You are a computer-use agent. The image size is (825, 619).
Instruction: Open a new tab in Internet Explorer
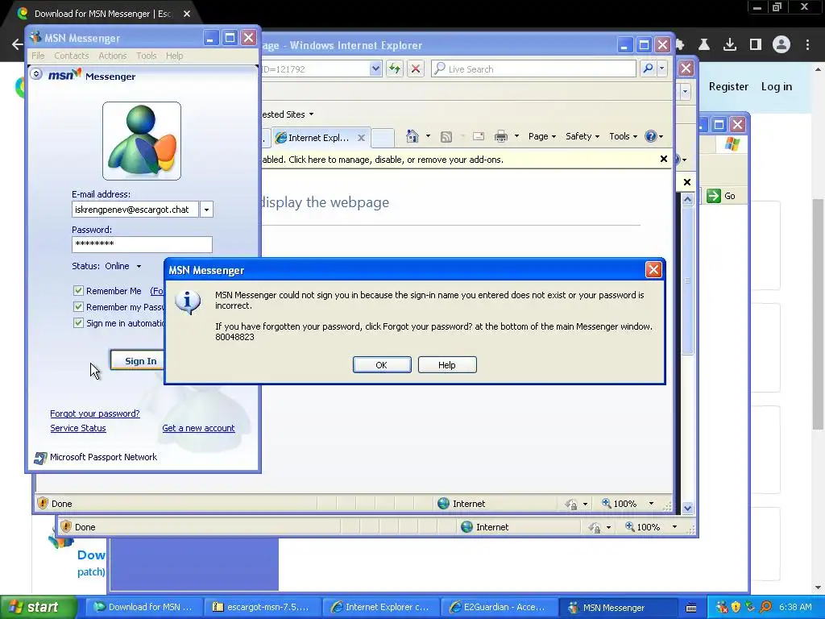click(x=383, y=138)
